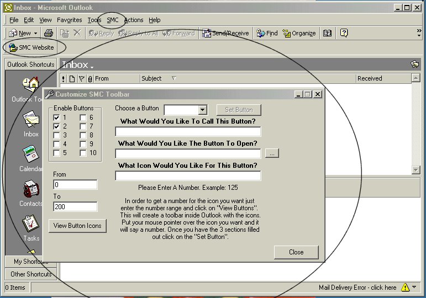Enable button 3 checkbox
The width and height of the screenshot is (426, 298).
pyautogui.click(x=56, y=135)
